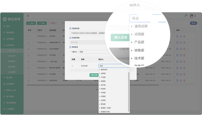Open notifications via the bell icon
Viewport: 202px width, 115px height.
(185, 16)
